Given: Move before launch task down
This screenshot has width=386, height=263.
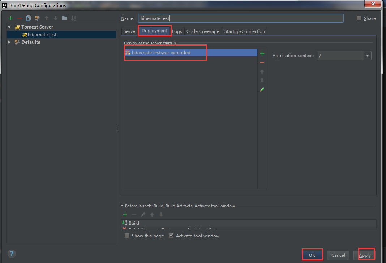Looking at the screenshot, I should (x=161, y=215).
